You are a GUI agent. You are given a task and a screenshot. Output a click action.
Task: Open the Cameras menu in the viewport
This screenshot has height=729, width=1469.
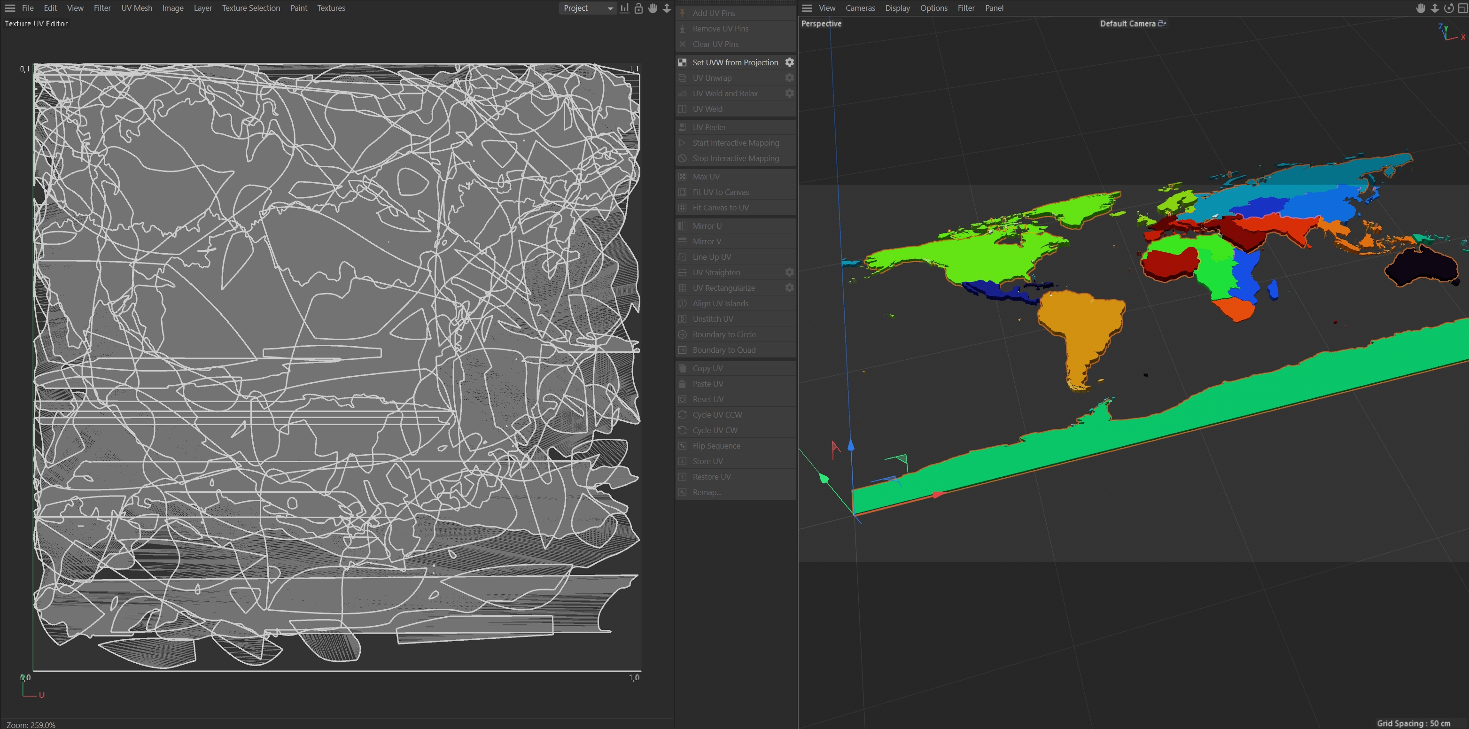click(860, 8)
